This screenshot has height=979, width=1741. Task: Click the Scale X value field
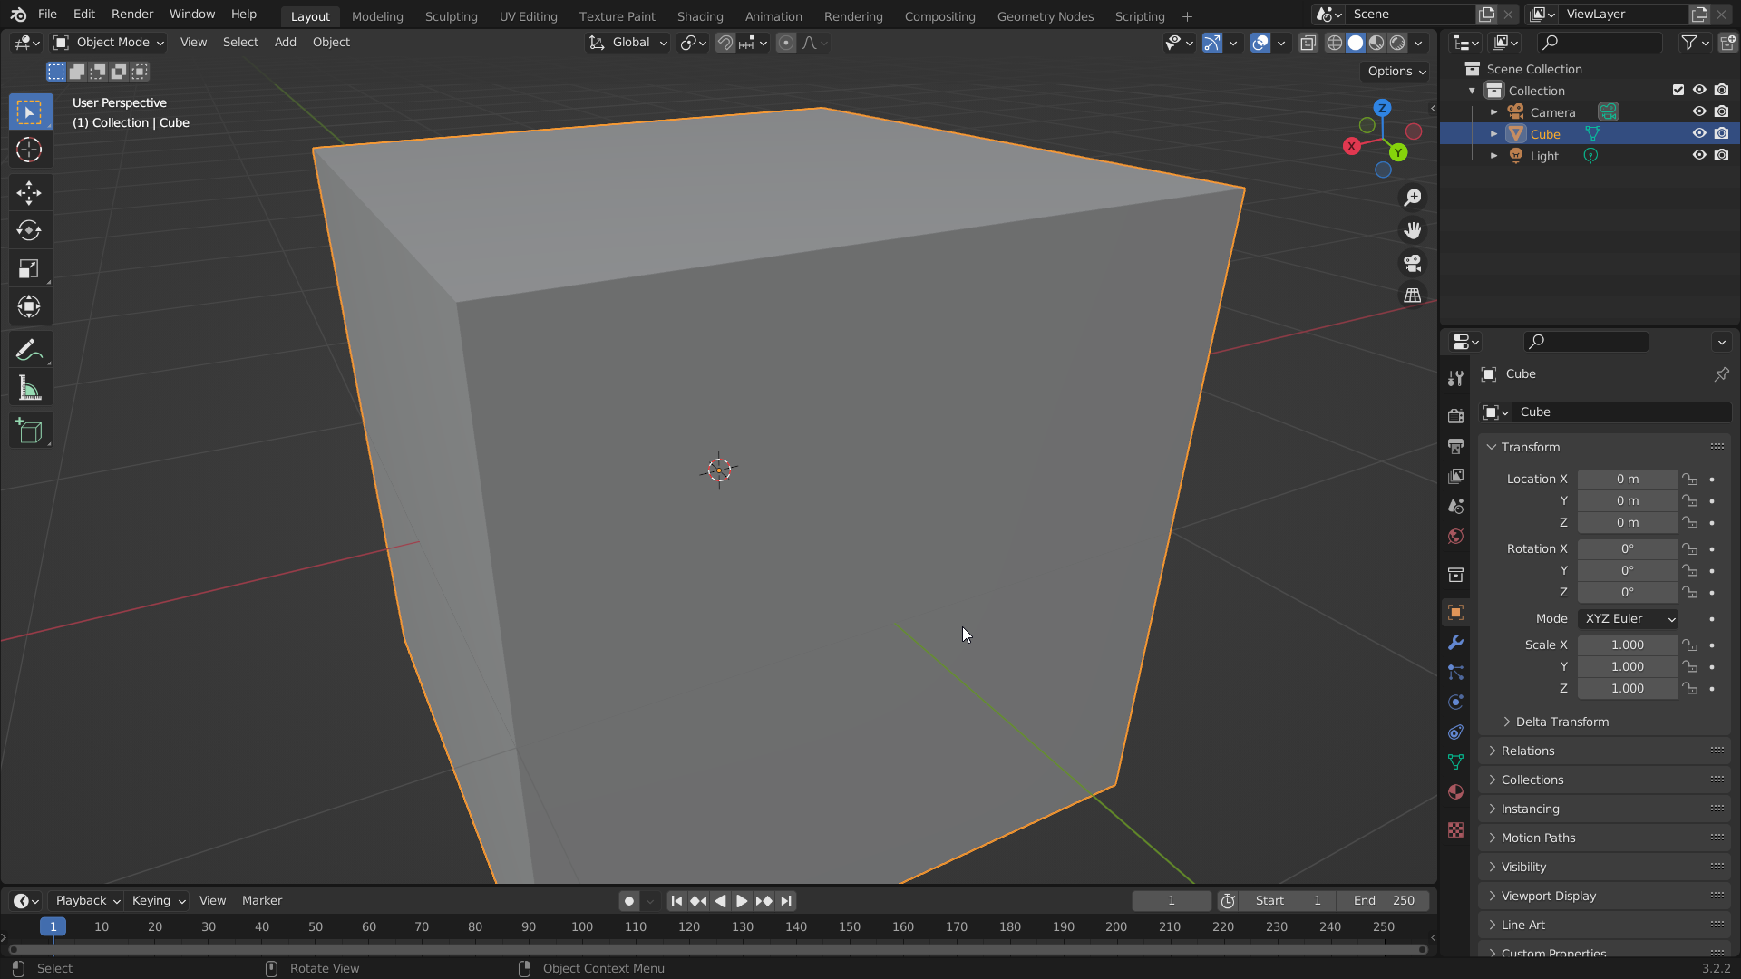[1627, 645]
